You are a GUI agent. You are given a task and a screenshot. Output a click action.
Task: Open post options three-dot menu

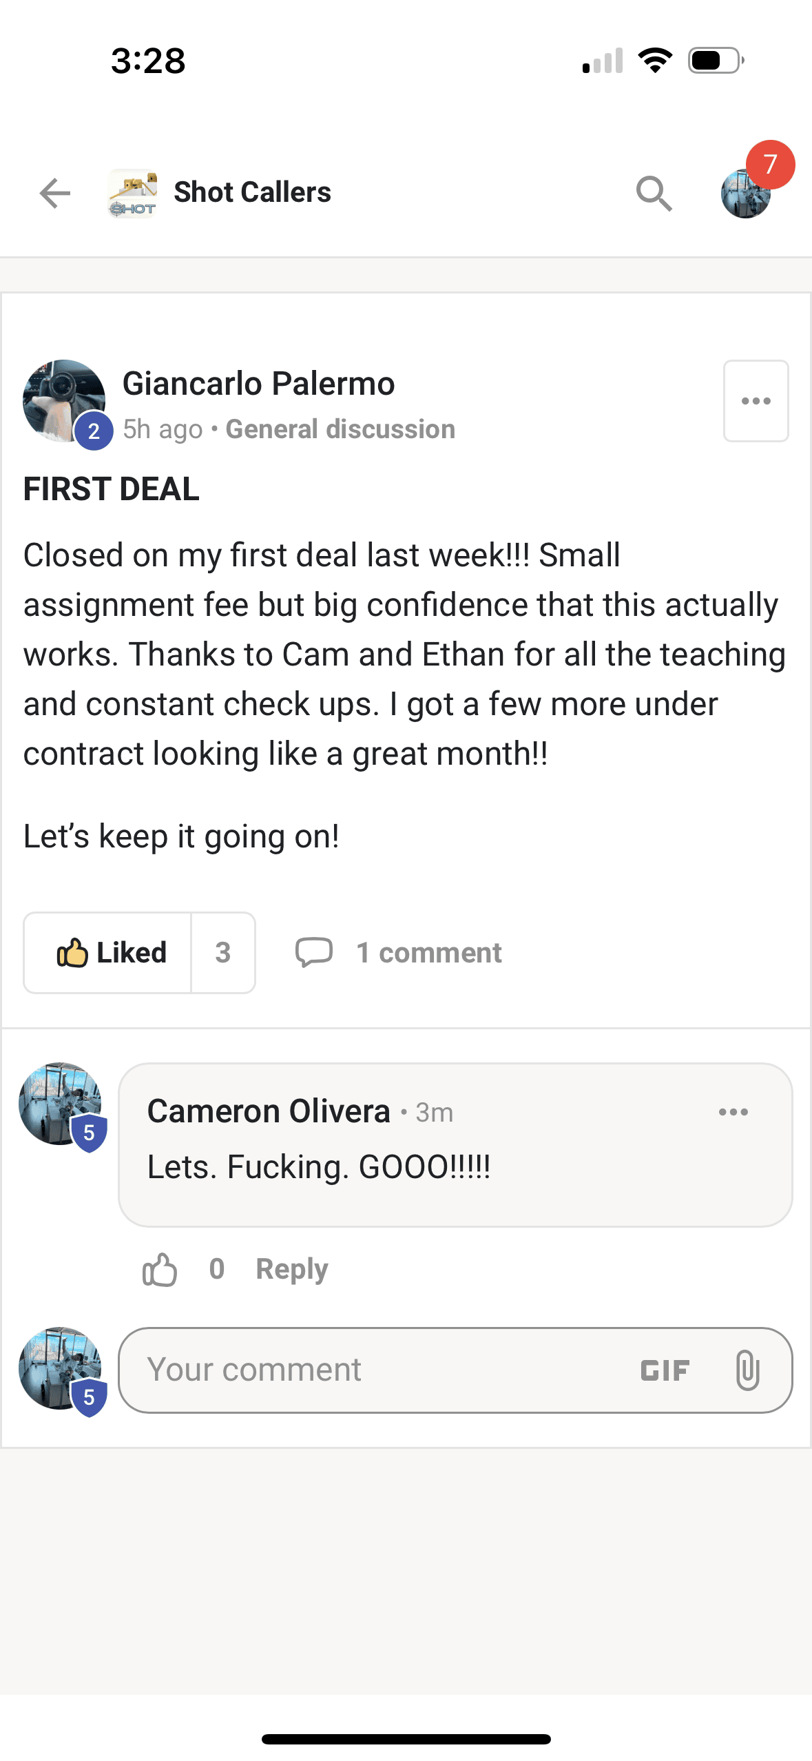[x=756, y=401]
